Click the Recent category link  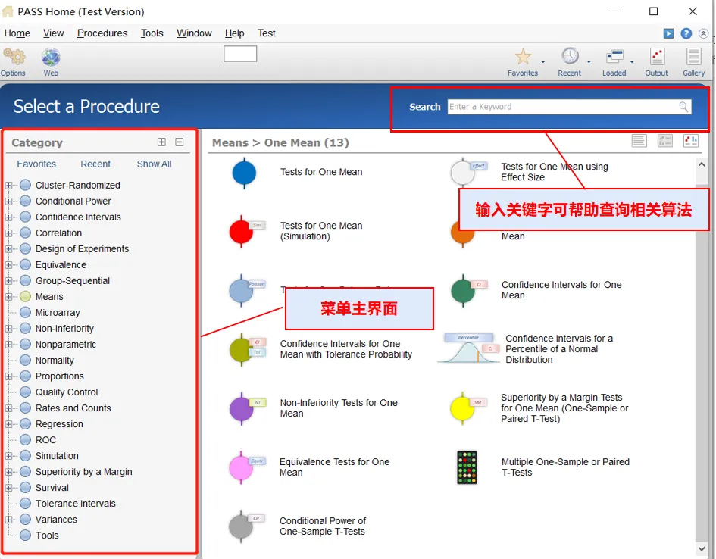[x=95, y=164]
